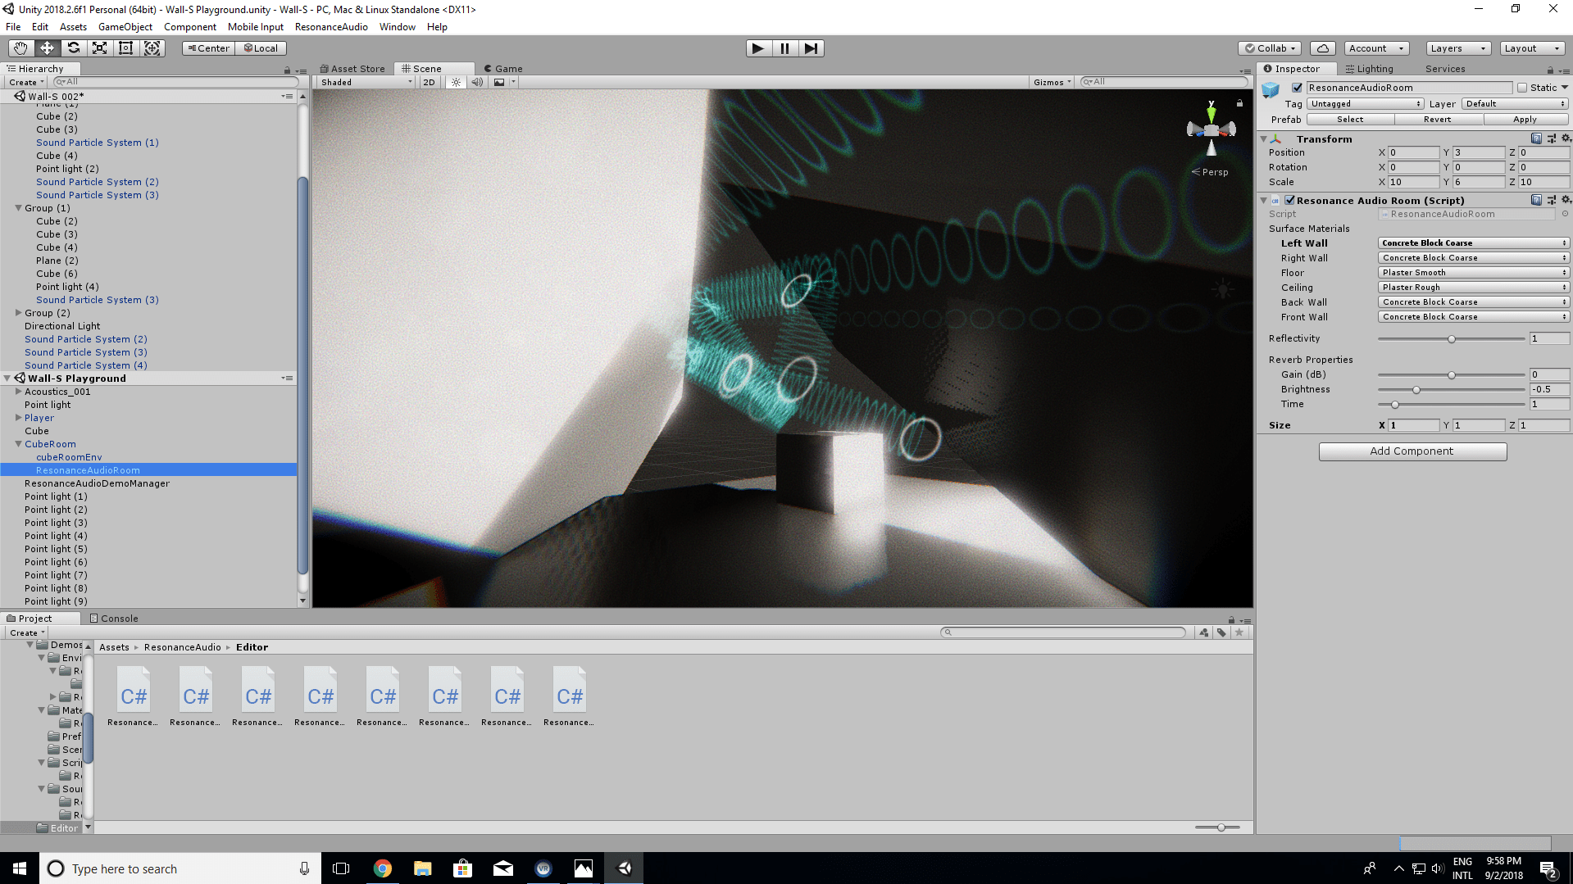The image size is (1573, 884).
Task: Toggle scene lighting sun icon
Action: [x=457, y=82]
